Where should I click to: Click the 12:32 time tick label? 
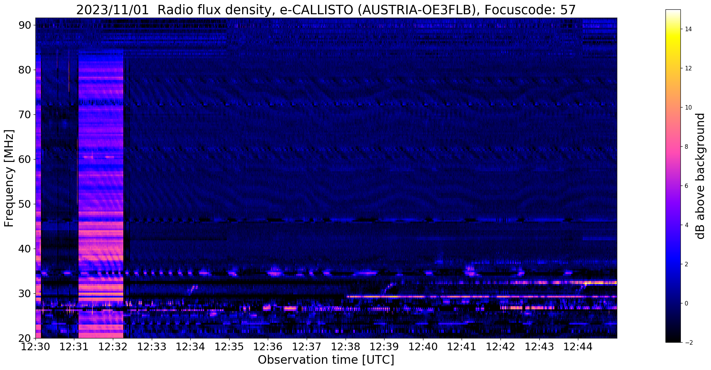[x=113, y=346]
